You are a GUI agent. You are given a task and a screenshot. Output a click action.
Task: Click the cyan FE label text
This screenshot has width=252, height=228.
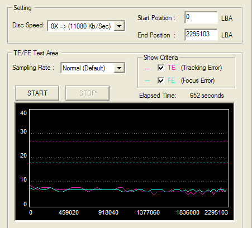coord(171,80)
